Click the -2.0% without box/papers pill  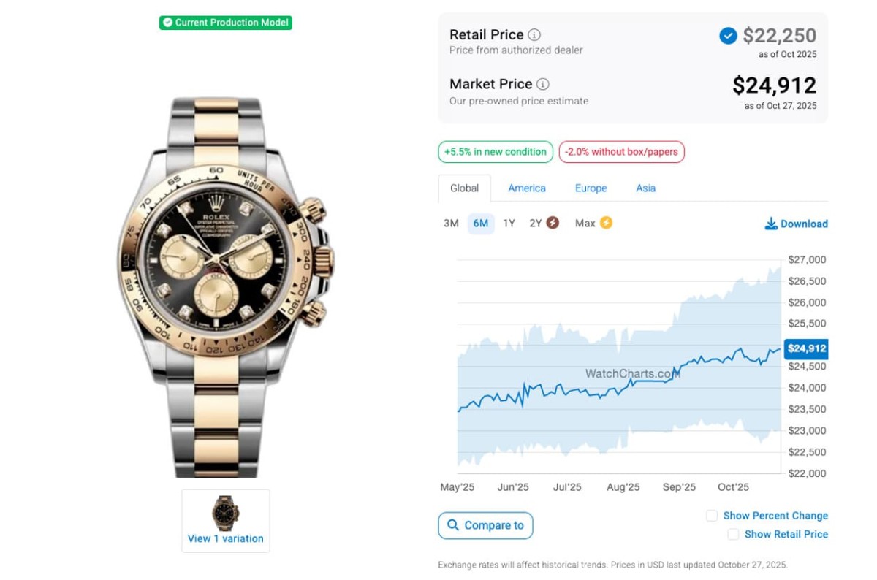tap(621, 152)
